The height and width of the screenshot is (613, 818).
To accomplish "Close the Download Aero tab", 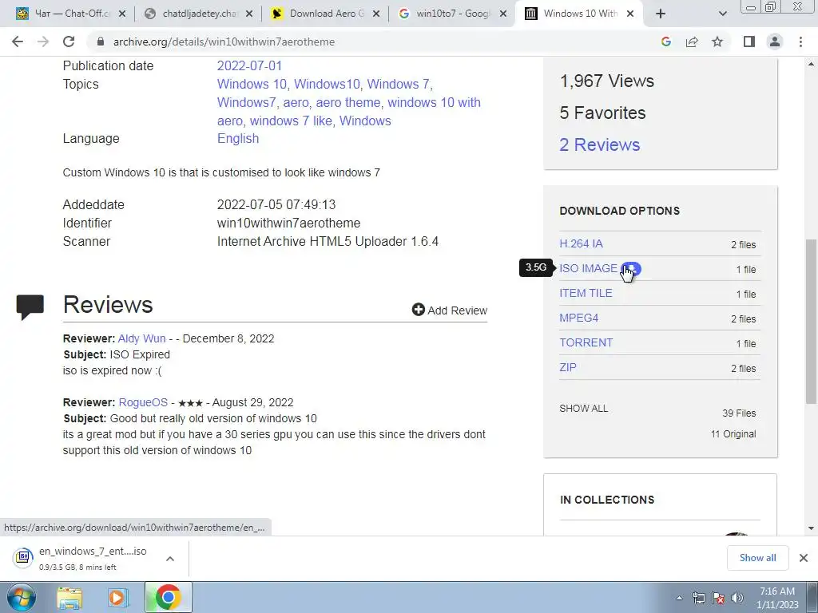I will [376, 14].
